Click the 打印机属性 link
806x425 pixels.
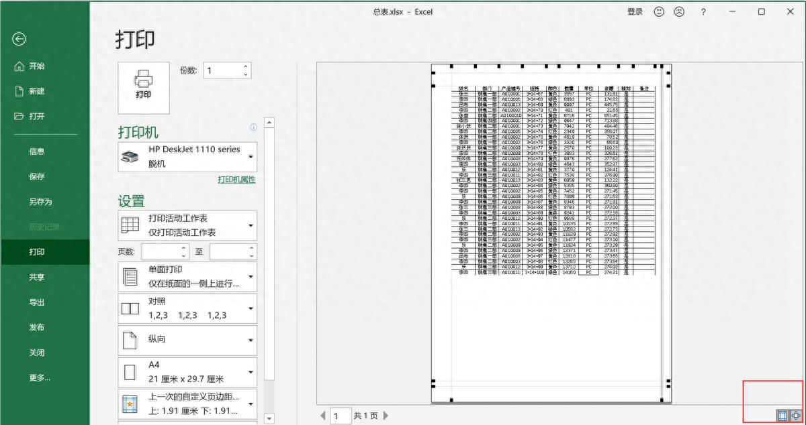click(236, 180)
